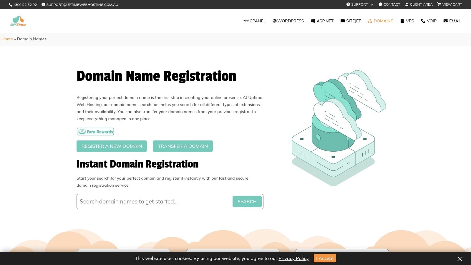This screenshot has height=265, width=471.
Task: Click the 1300 92 62 92 phone number
Action: [x=25, y=5]
